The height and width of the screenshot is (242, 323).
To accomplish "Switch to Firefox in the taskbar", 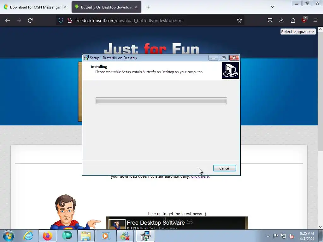I will (x=48, y=236).
